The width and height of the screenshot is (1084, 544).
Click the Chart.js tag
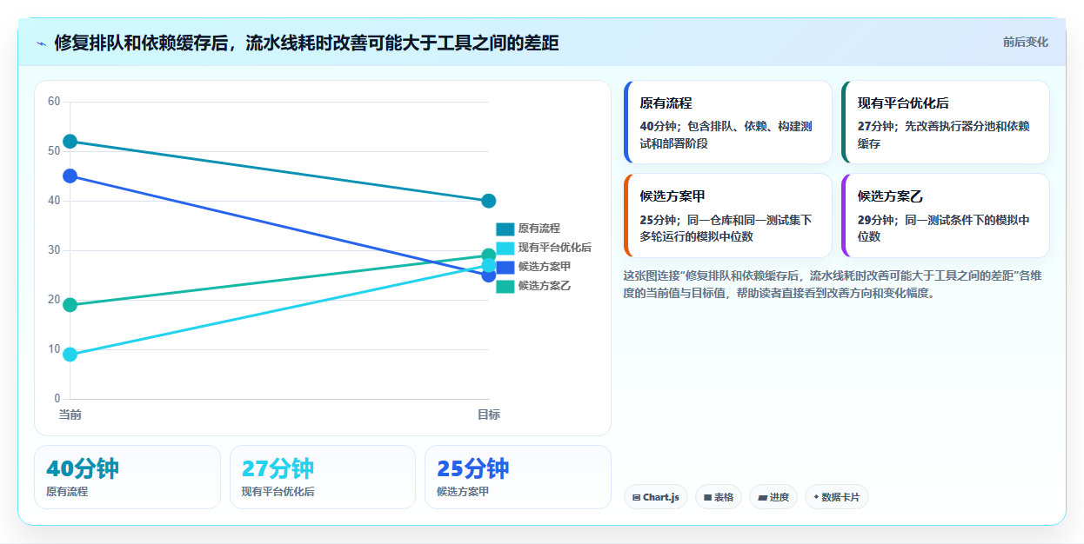(x=656, y=497)
